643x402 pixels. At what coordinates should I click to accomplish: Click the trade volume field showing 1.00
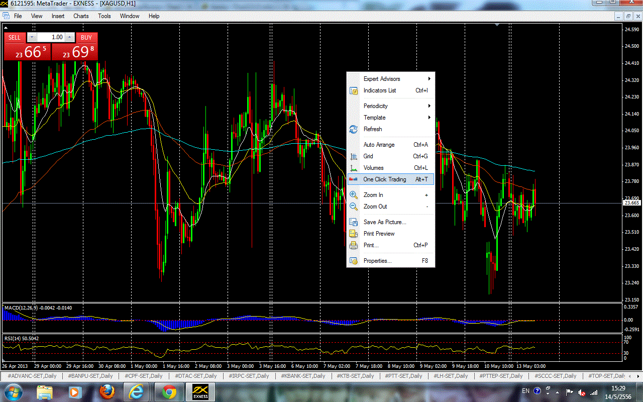point(51,37)
